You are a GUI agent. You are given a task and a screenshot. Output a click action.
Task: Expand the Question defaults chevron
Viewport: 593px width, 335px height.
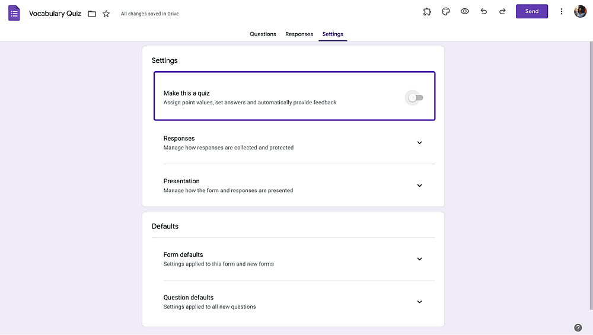coord(419,302)
